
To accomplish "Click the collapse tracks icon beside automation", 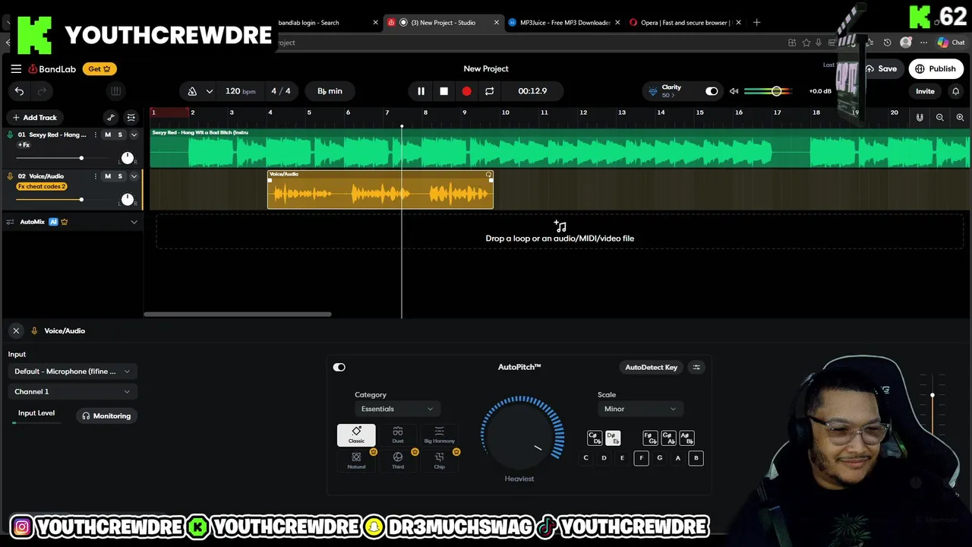I will point(131,117).
